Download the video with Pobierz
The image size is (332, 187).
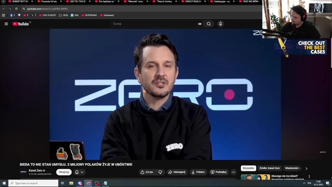198,172
